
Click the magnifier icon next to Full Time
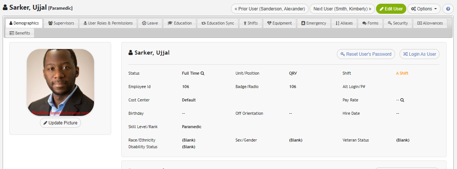pyautogui.click(x=203, y=73)
